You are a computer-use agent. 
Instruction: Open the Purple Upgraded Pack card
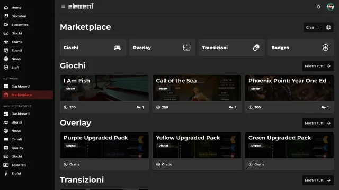point(104,151)
